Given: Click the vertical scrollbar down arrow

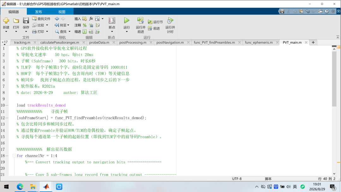Looking at the screenshot, I should click(x=334, y=173).
